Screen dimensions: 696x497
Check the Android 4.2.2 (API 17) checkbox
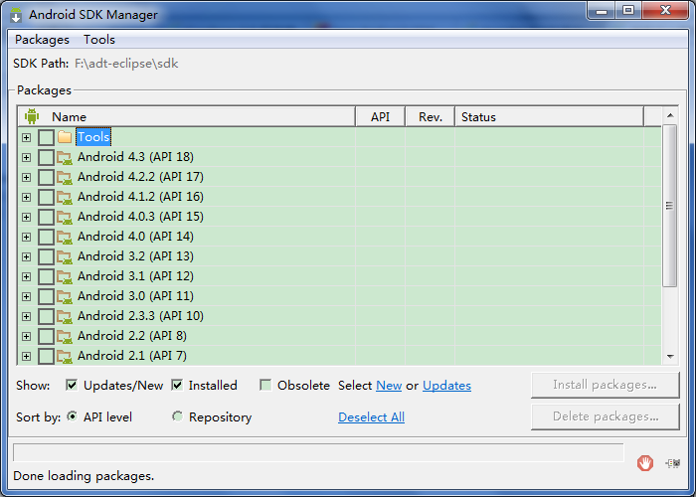(46, 177)
